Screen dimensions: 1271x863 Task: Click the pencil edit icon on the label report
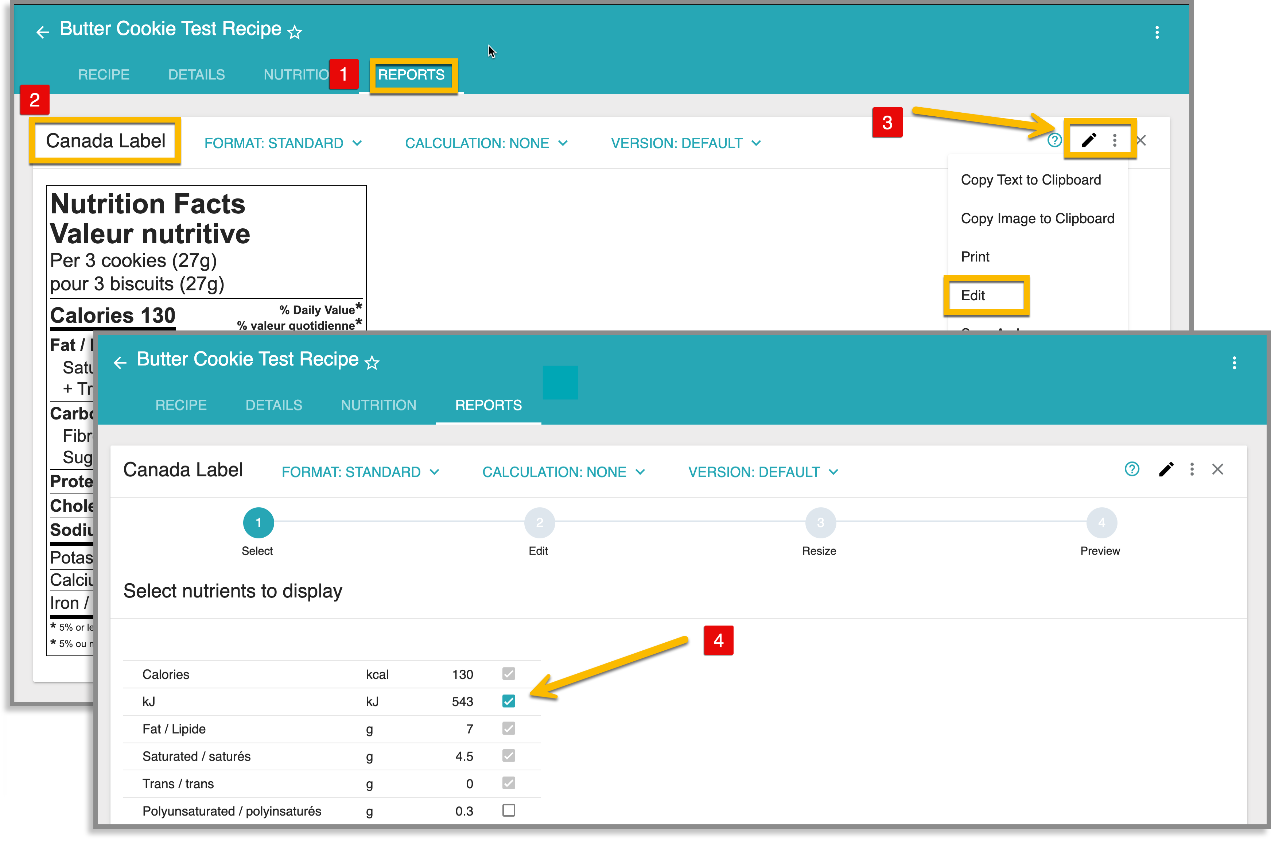click(1088, 140)
